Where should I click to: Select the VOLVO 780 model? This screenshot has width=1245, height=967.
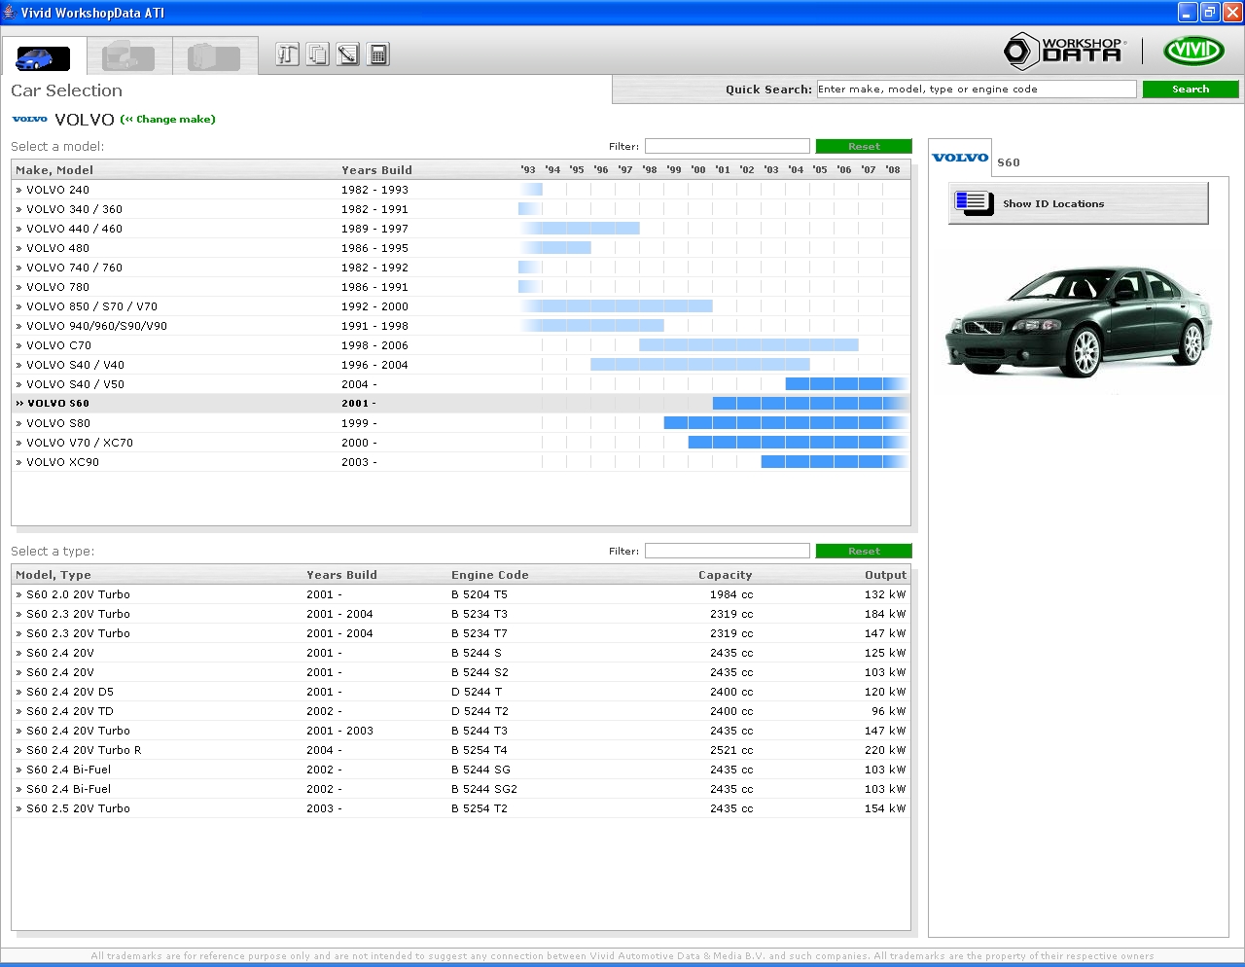point(461,287)
